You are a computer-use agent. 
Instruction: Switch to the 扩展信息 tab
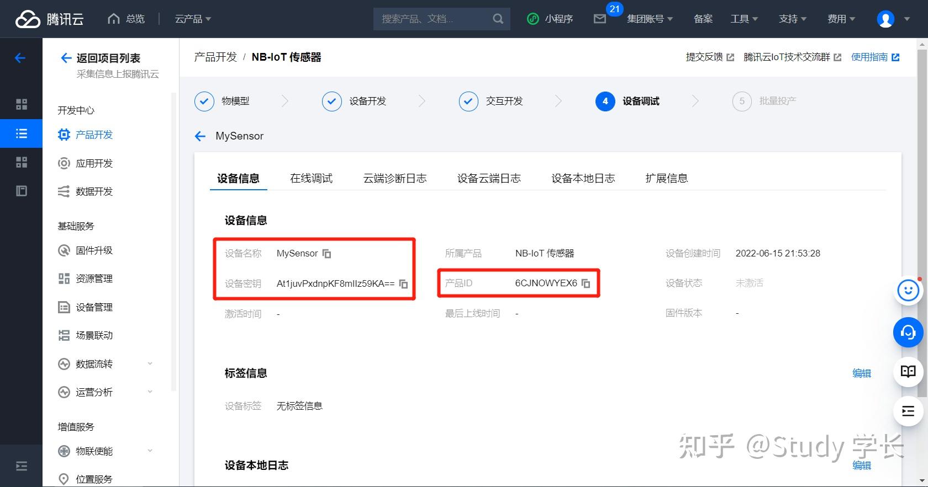(x=667, y=178)
